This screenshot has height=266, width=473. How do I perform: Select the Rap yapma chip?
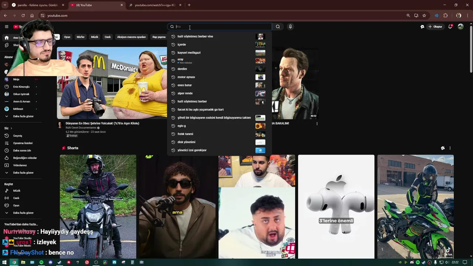coord(159,37)
